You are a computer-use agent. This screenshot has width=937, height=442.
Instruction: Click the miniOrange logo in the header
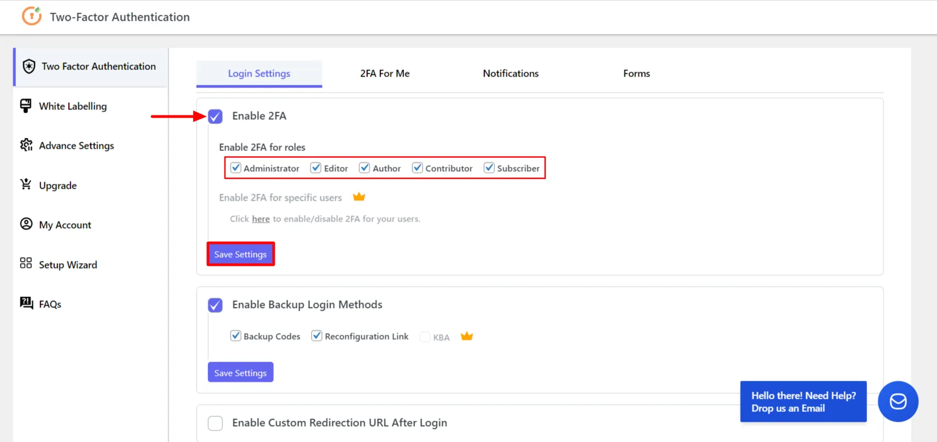[31, 16]
